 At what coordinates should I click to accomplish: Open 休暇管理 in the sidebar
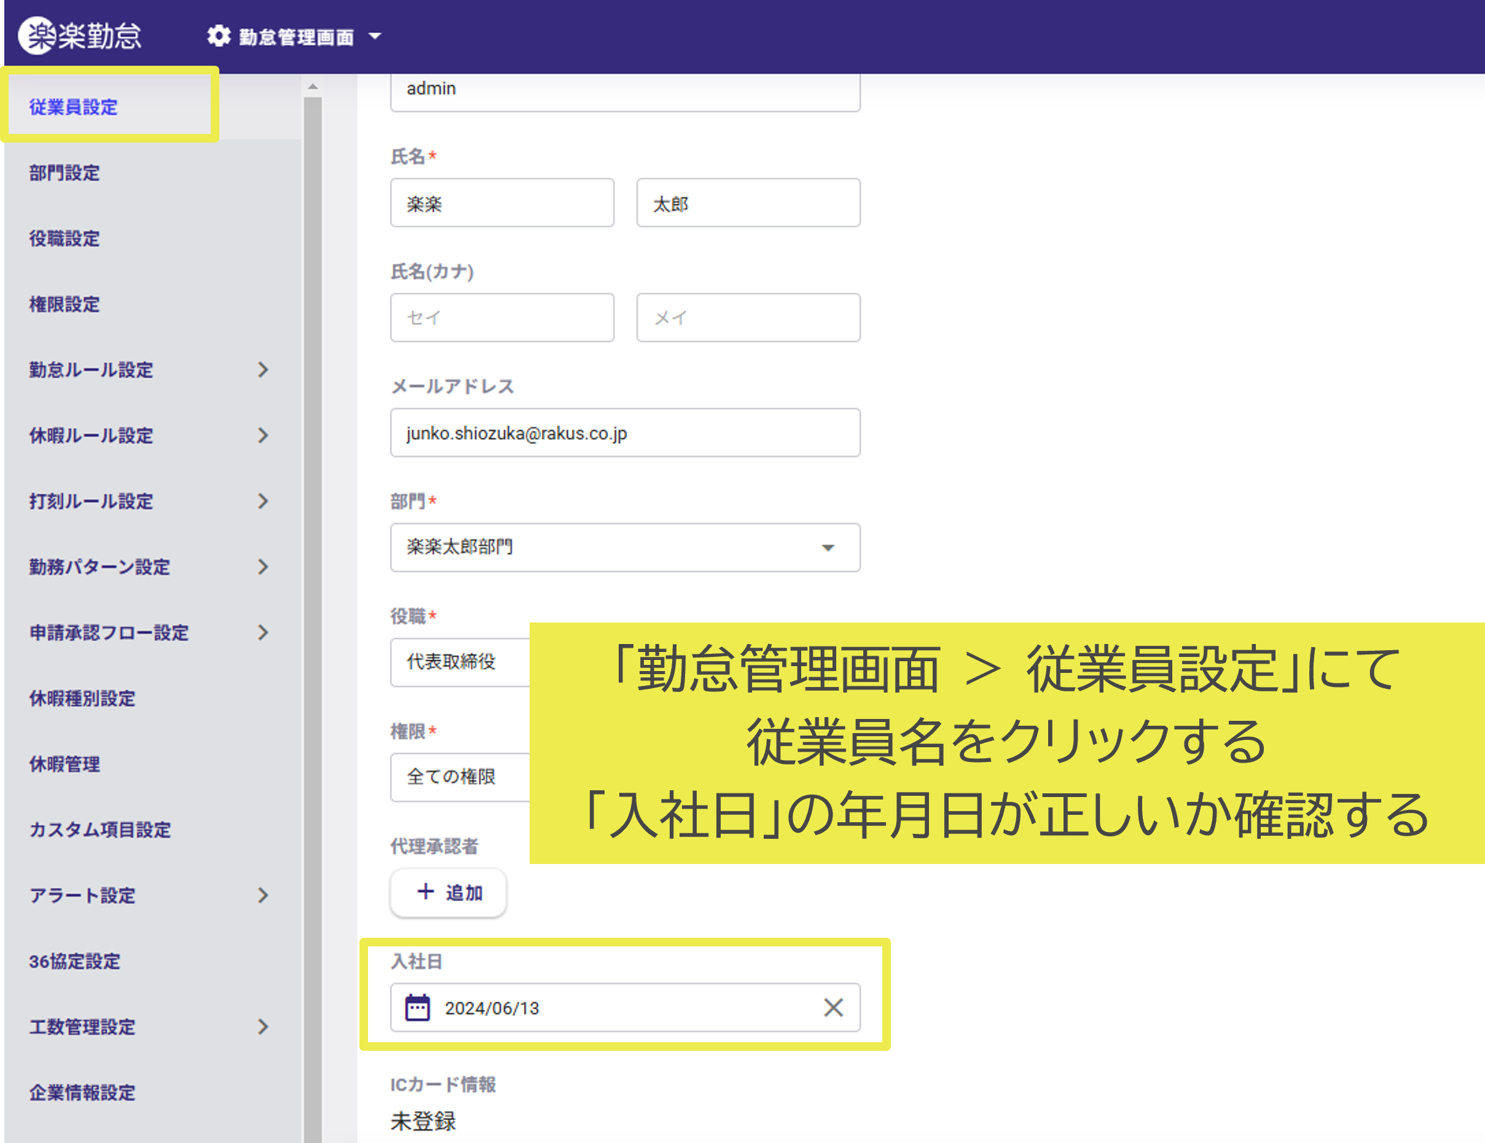(x=65, y=764)
